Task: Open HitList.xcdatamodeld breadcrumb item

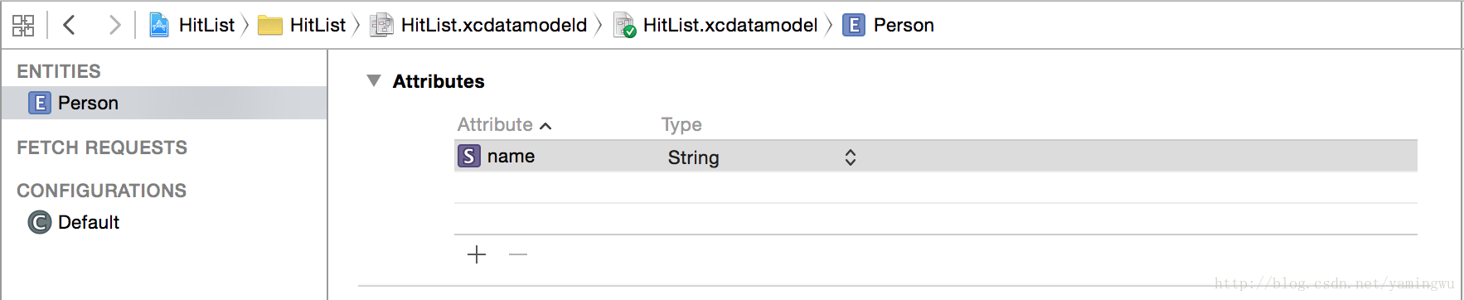Action: pos(494,26)
